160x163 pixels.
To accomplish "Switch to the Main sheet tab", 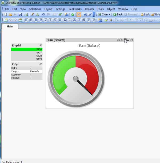I will coord(10,26).
